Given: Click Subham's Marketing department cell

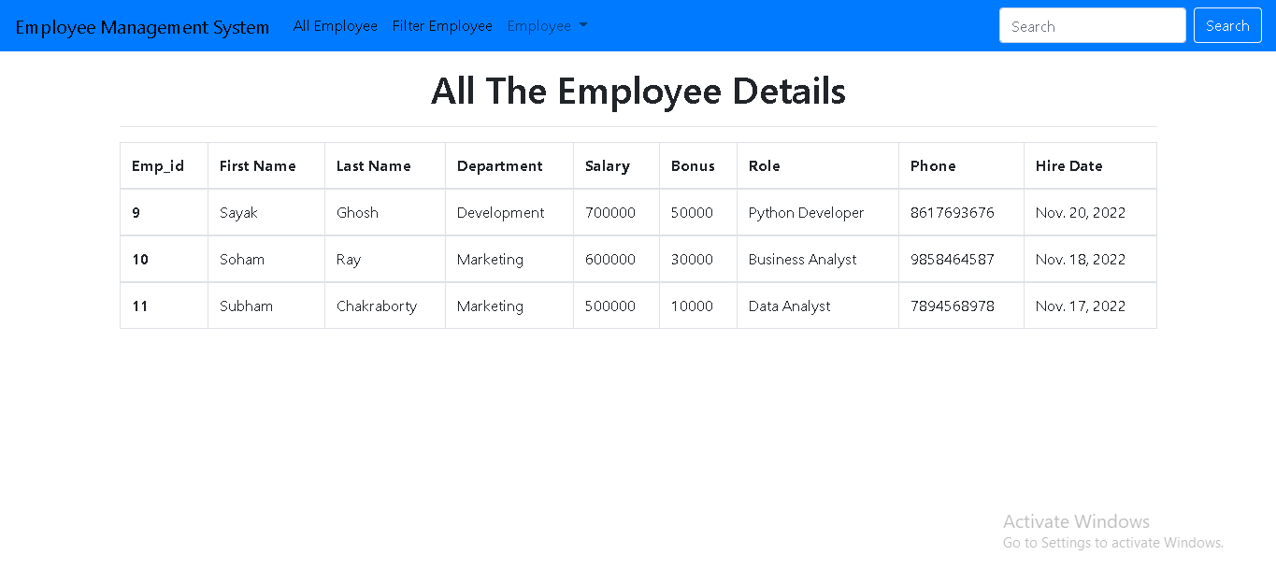Looking at the screenshot, I should coord(509,306).
